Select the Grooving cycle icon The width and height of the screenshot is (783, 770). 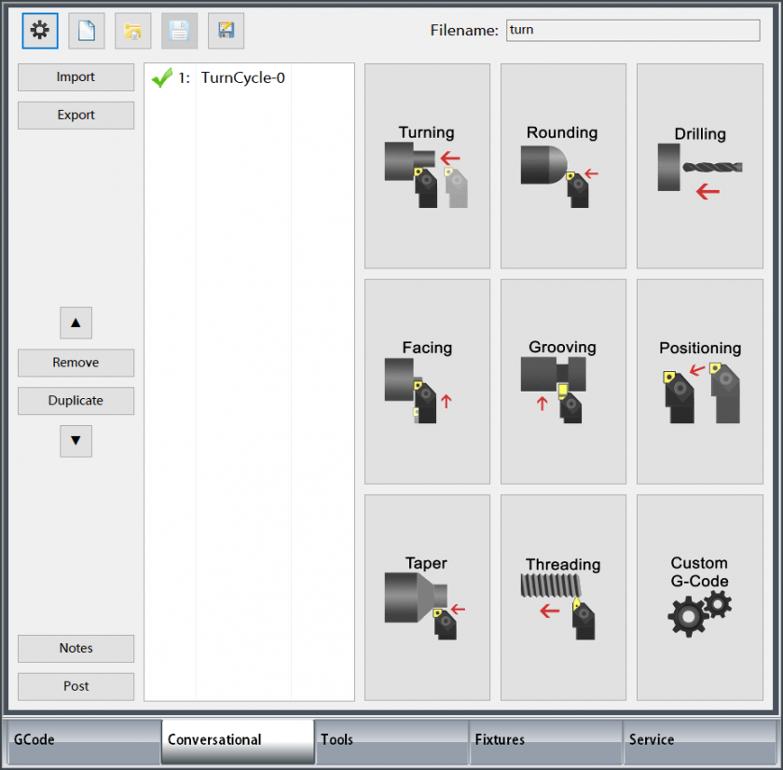point(563,381)
